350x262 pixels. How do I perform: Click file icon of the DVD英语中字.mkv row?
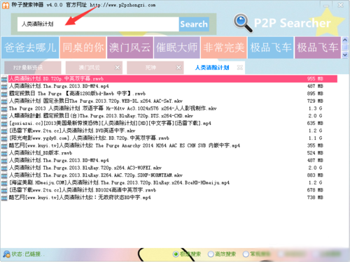[x=4, y=131]
